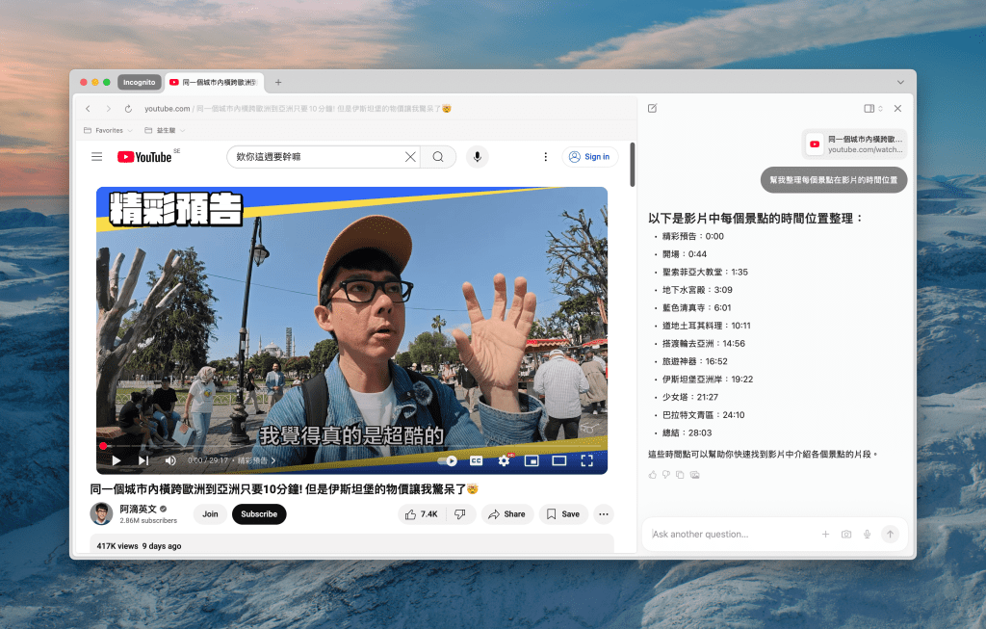Expand the Favorites bookmark folder
Screen dimensions: 986x629
coord(108,130)
